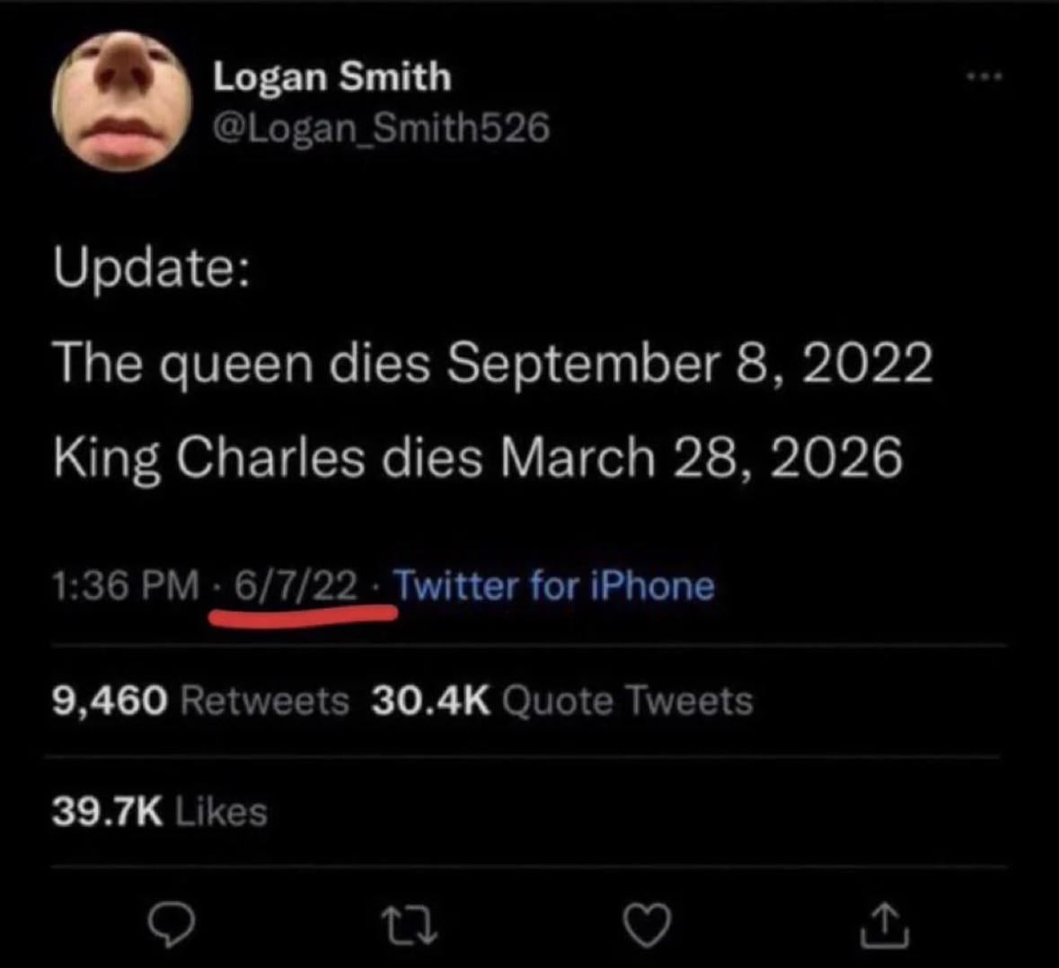Viewport: 1059px width, 968px height.
Task: View the 9,460 Retweets list
Action: (201, 700)
